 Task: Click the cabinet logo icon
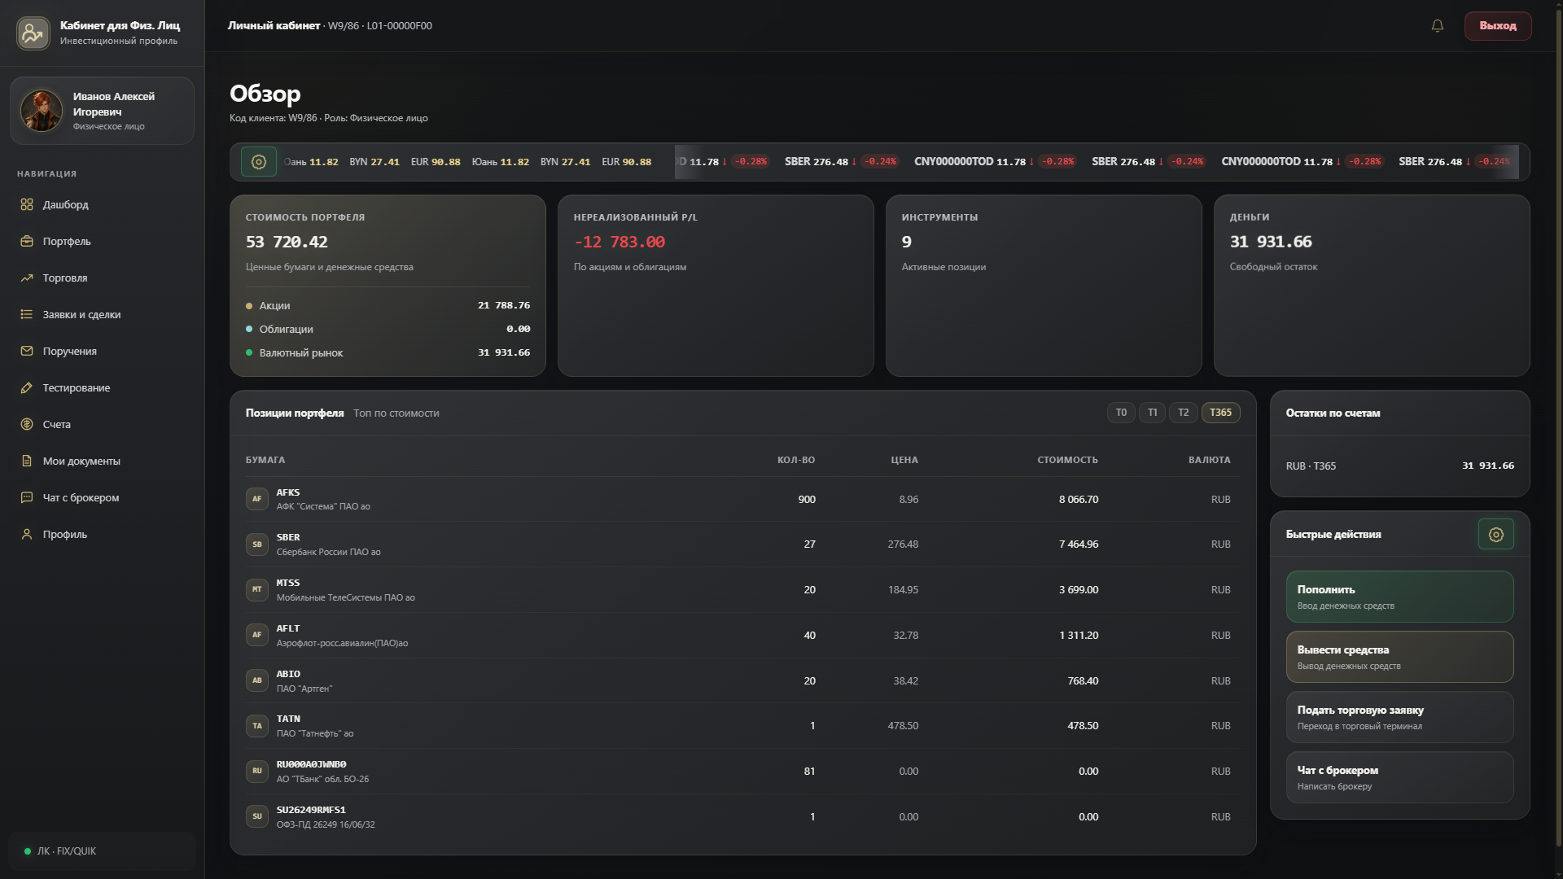pyautogui.click(x=33, y=33)
